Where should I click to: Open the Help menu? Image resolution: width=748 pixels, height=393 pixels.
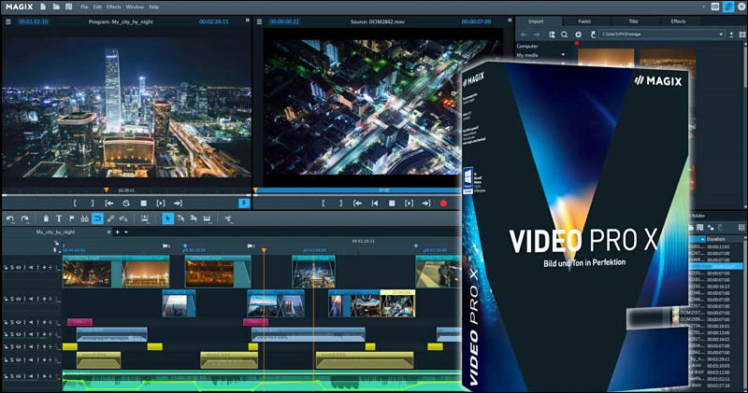point(153,7)
